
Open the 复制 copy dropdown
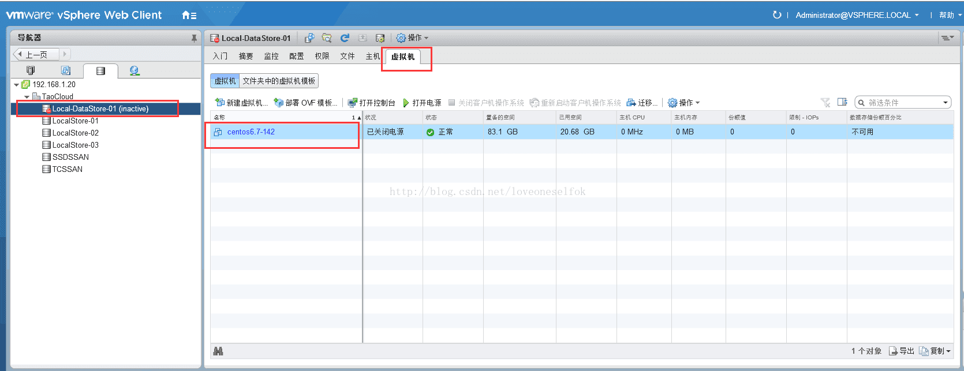coord(935,351)
